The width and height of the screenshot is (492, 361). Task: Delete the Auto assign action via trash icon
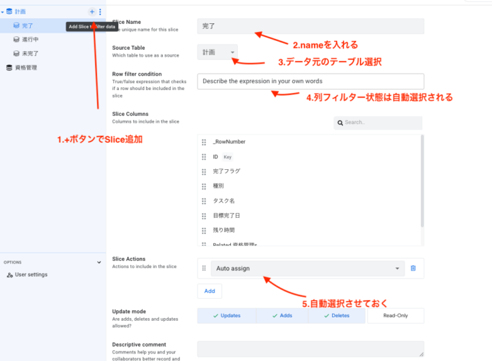click(413, 268)
